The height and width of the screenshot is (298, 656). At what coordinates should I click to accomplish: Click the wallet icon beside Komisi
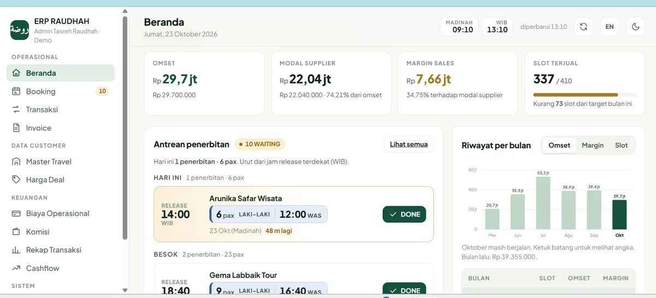[x=16, y=231]
